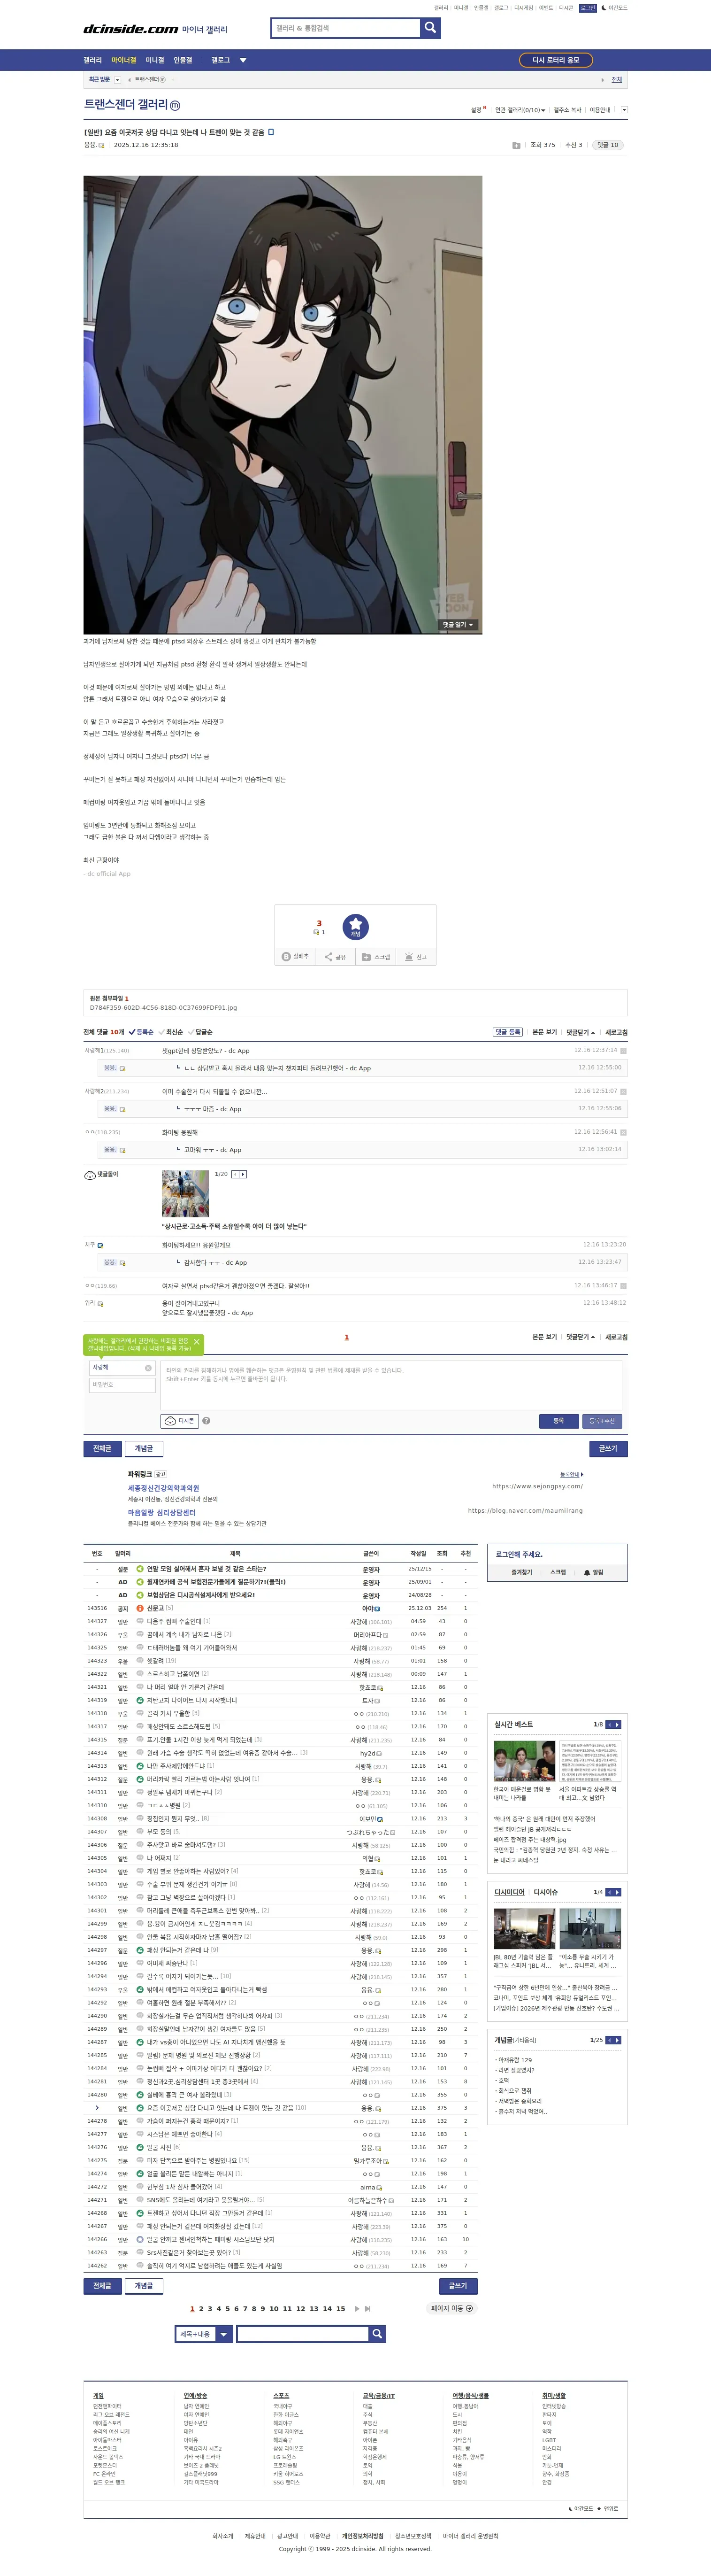Open the 미니갤 nav menu
The image size is (711, 2576).
[155, 60]
